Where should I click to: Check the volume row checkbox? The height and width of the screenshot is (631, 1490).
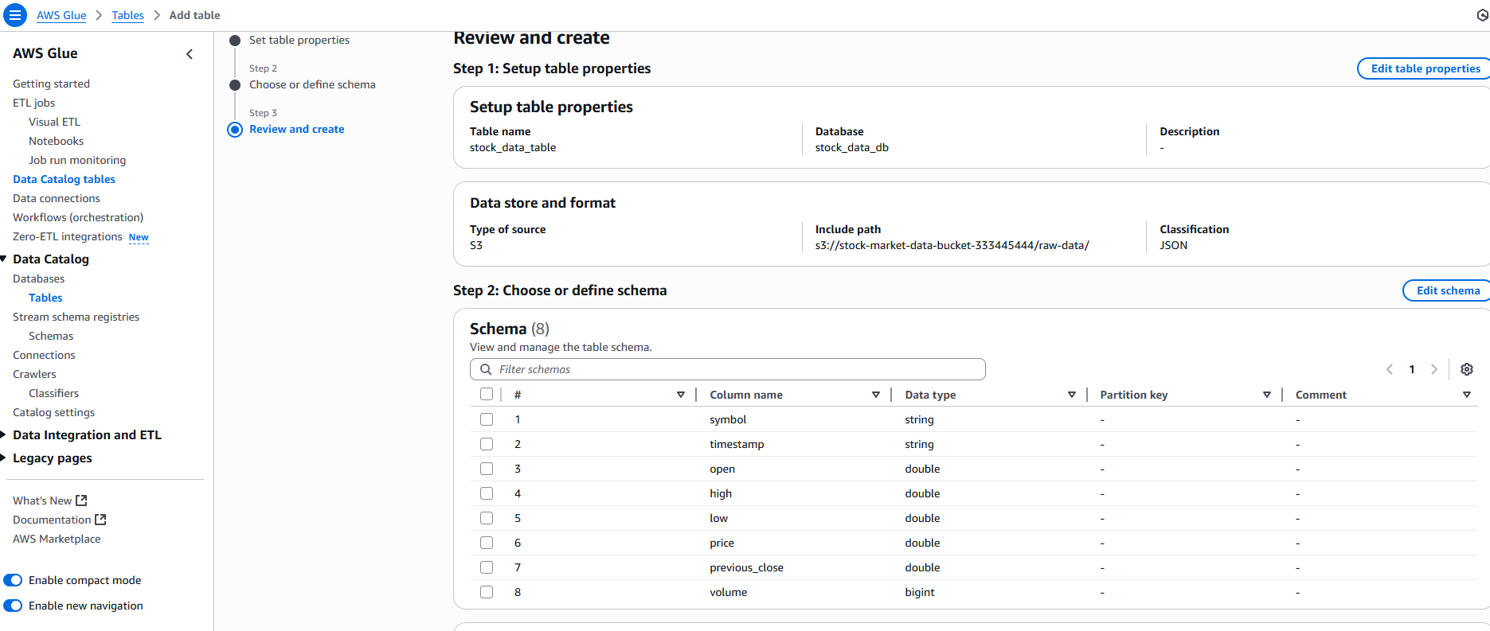coord(487,592)
